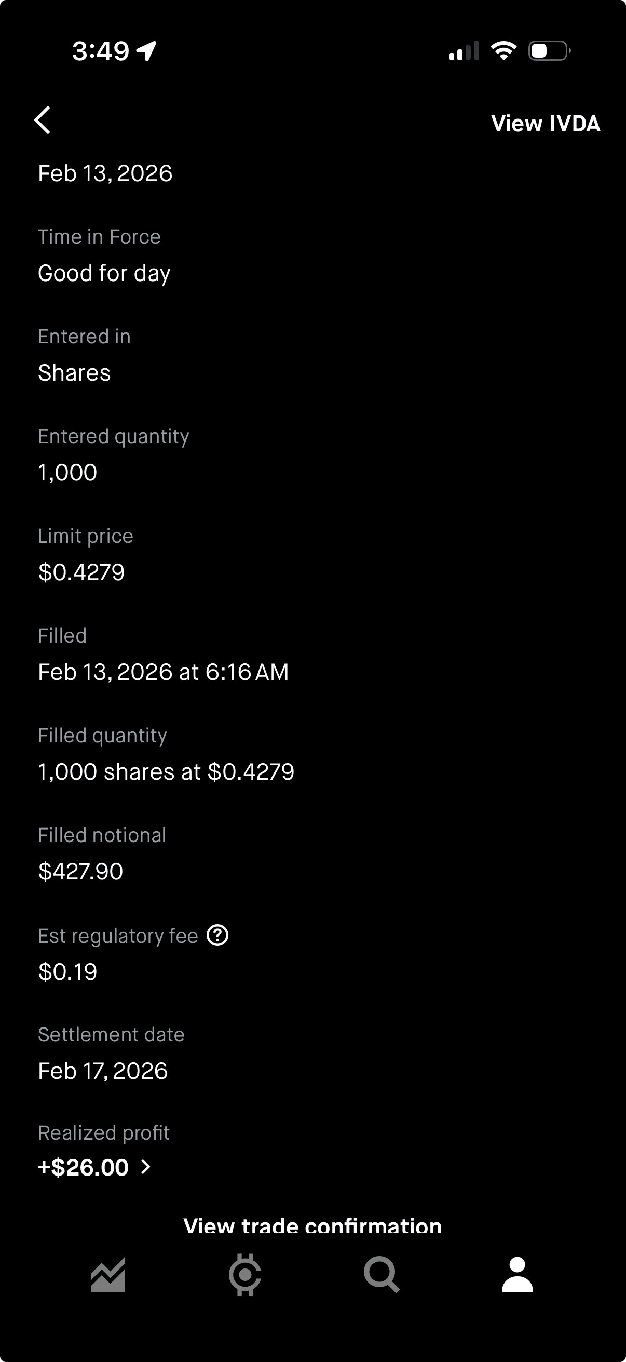Viewport: 626px width, 1362px height.
Task: Tap the location arrow in status bar
Action: (146, 51)
